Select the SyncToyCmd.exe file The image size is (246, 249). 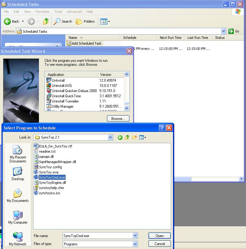(50, 177)
